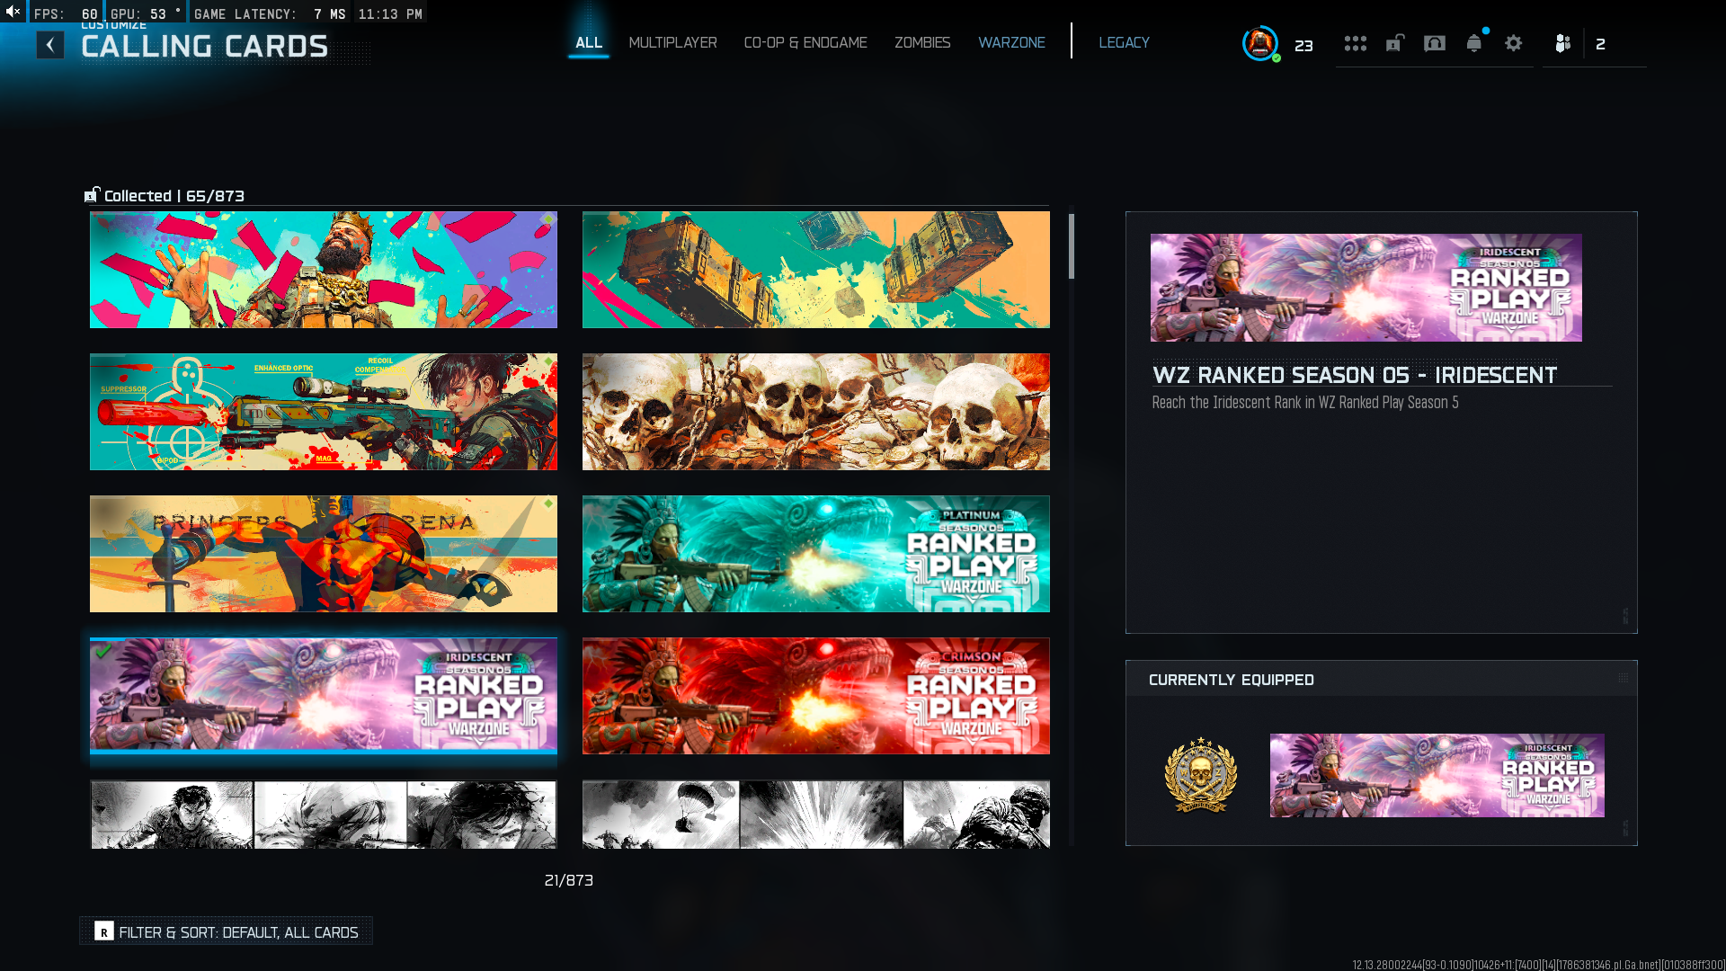Open the notifications bell
Screen dimensions: 1726x971
tap(1474, 43)
